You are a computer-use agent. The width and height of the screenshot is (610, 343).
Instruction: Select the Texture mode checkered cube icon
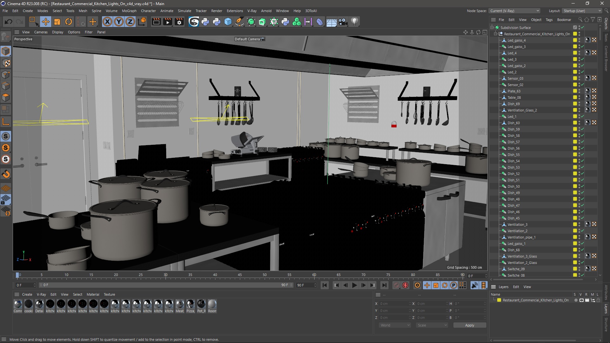click(x=6, y=63)
